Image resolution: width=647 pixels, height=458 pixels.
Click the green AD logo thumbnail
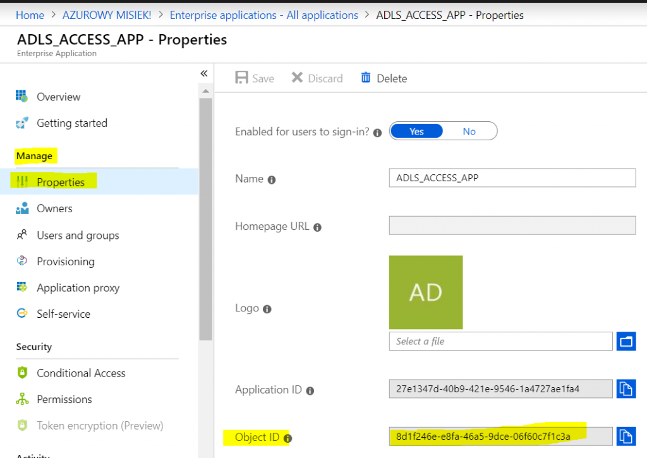point(425,292)
